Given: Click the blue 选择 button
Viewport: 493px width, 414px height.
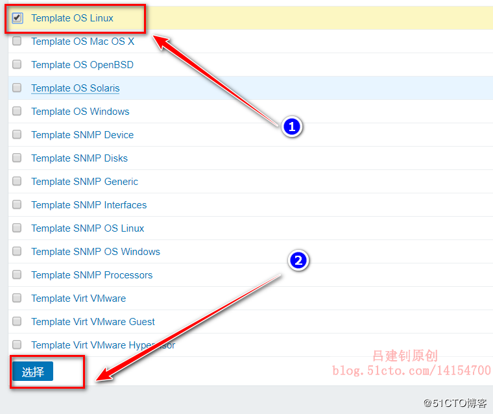Looking at the screenshot, I should 32,372.
